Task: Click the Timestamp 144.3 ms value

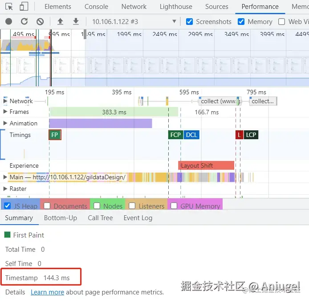Action: [57, 278]
